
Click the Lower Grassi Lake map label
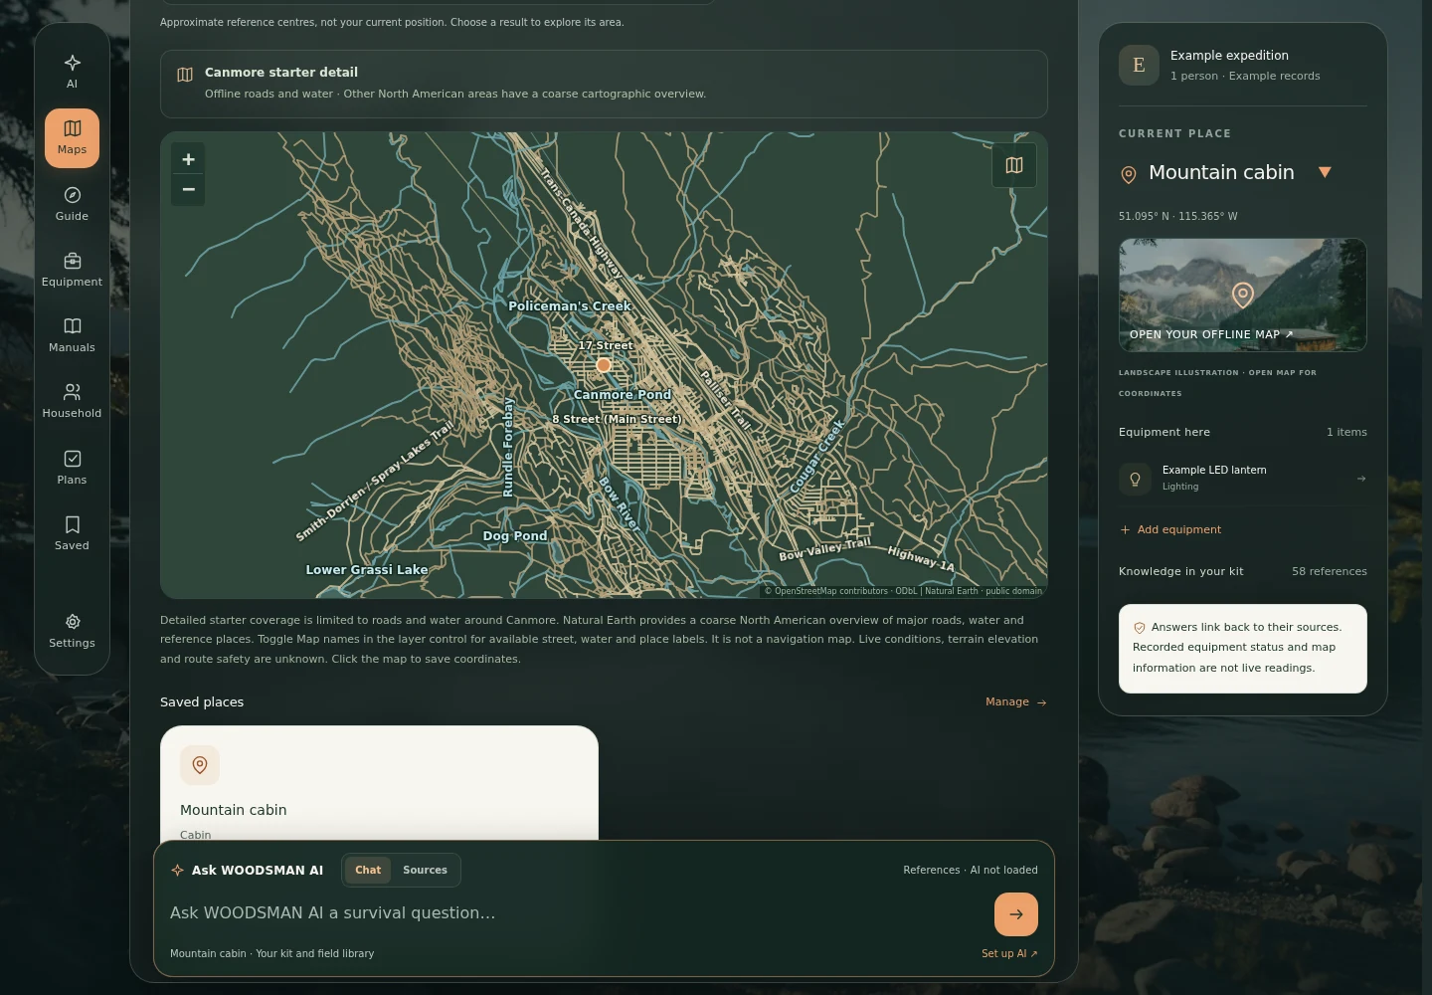pyautogui.click(x=367, y=570)
